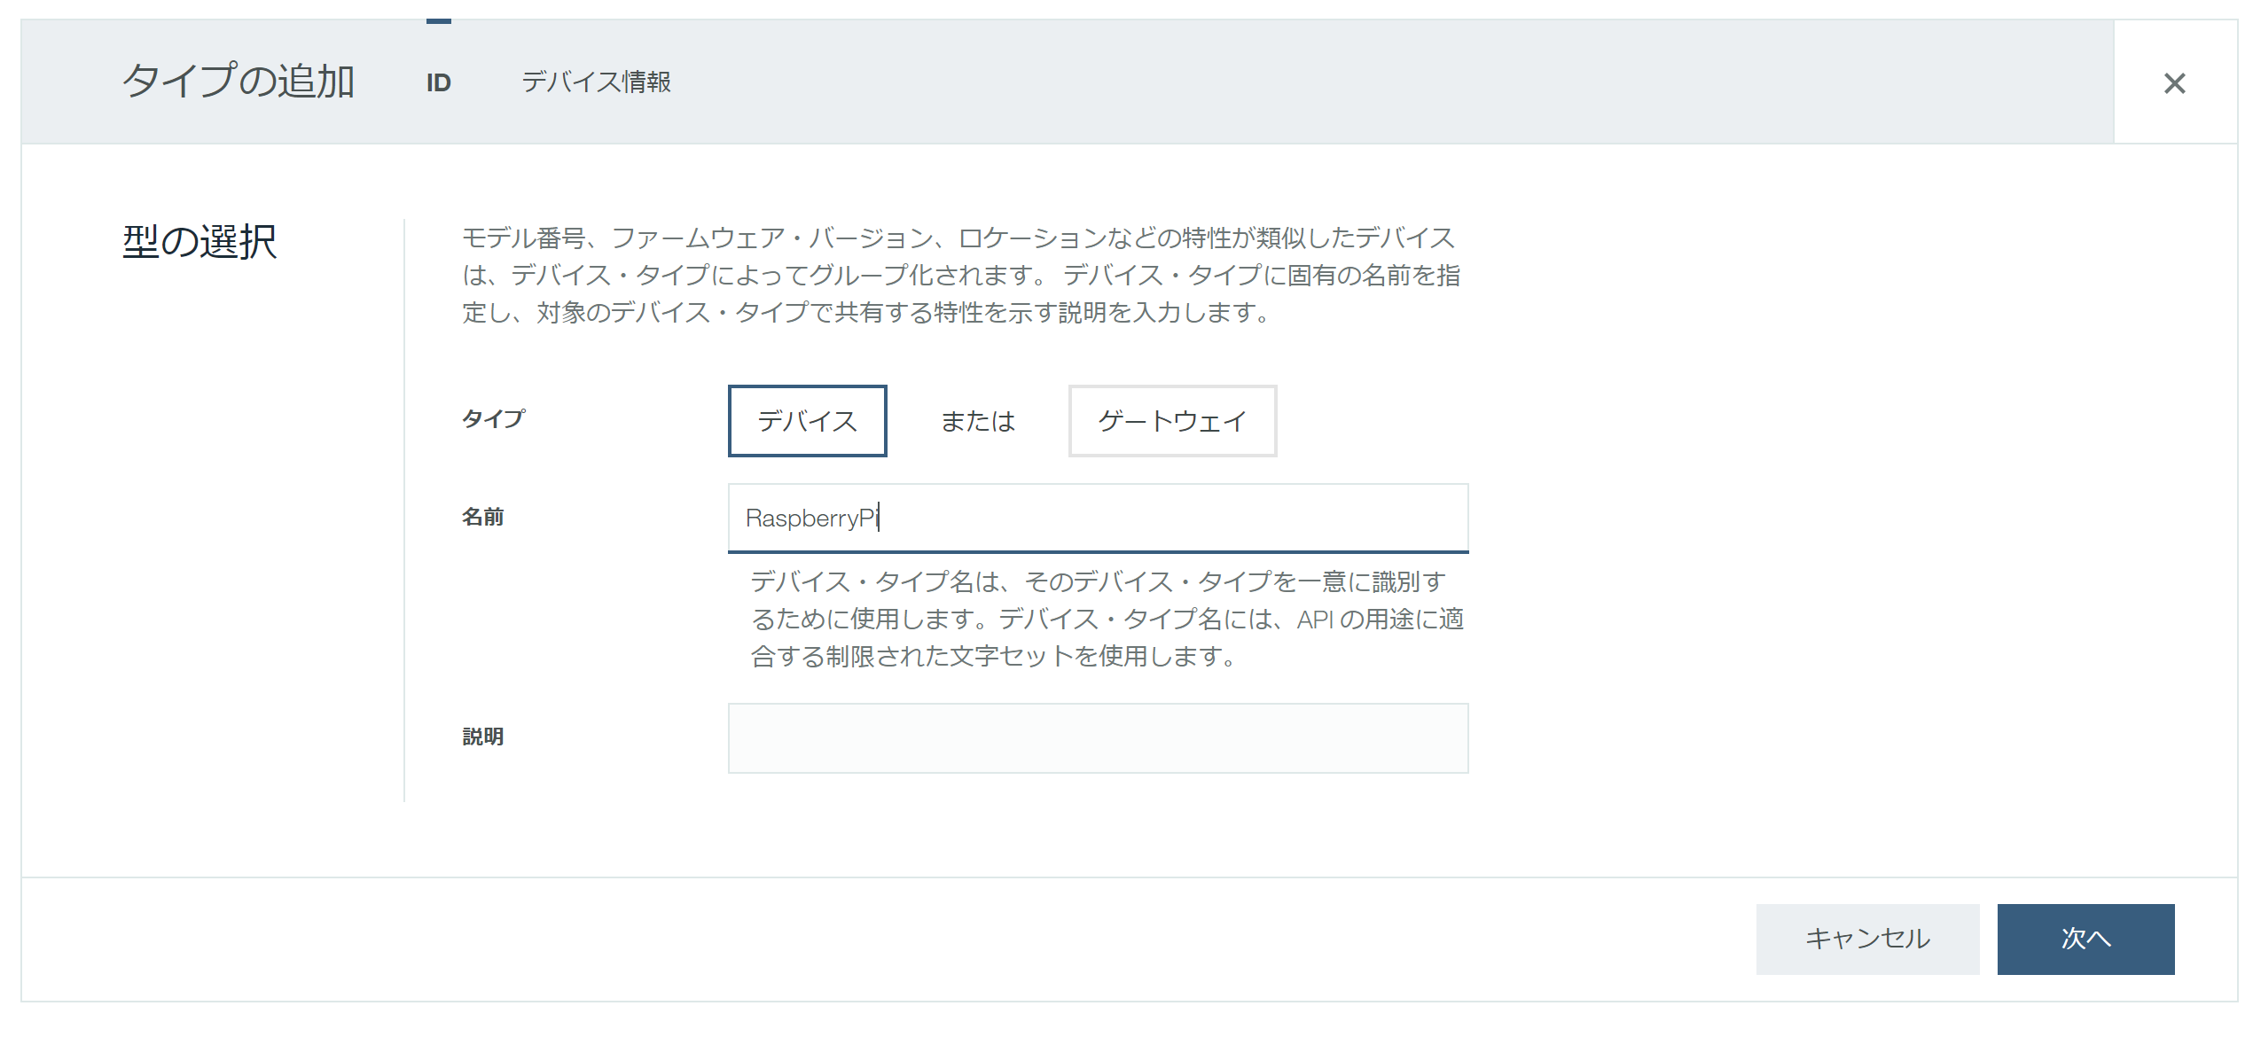The height and width of the screenshot is (1037, 2253).
Task: Focus the 名前 field containing RaspberryPi
Action: 1097,518
